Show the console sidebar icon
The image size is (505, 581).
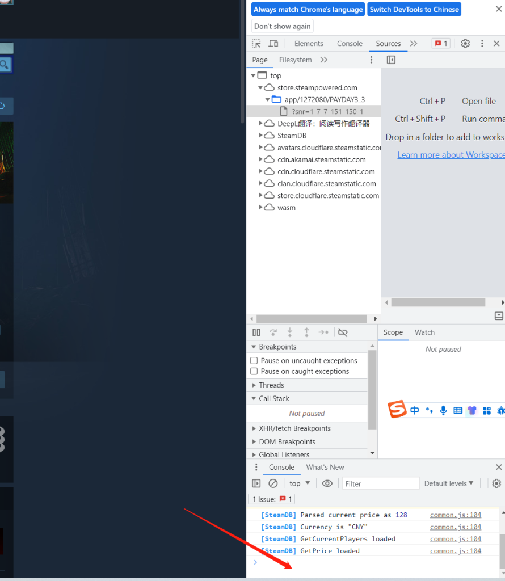(256, 483)
